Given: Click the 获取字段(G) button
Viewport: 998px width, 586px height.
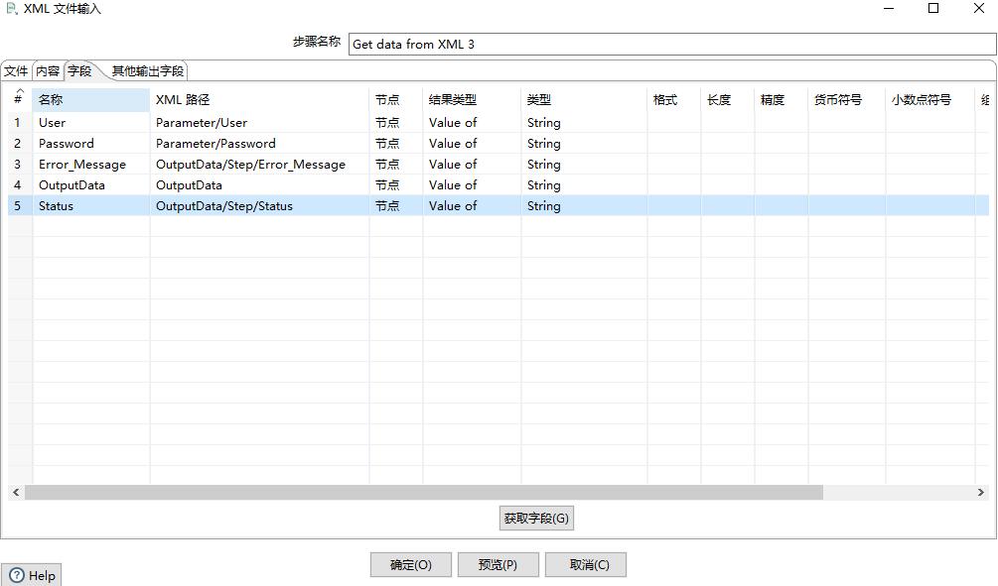Looking at the screenshot, I should pos(536,518).
